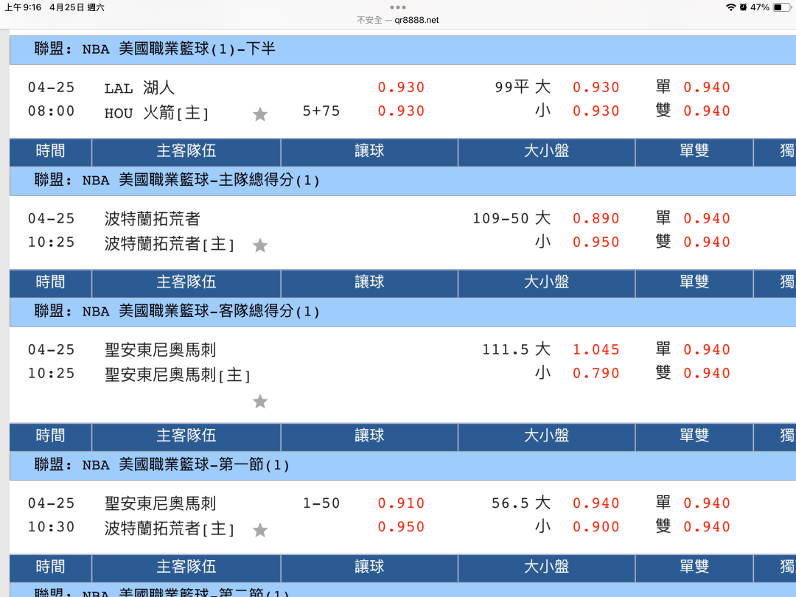
Task: Bet 火箭 handicap 5+75 odds 0.930
Action: (x=401, y=111)
